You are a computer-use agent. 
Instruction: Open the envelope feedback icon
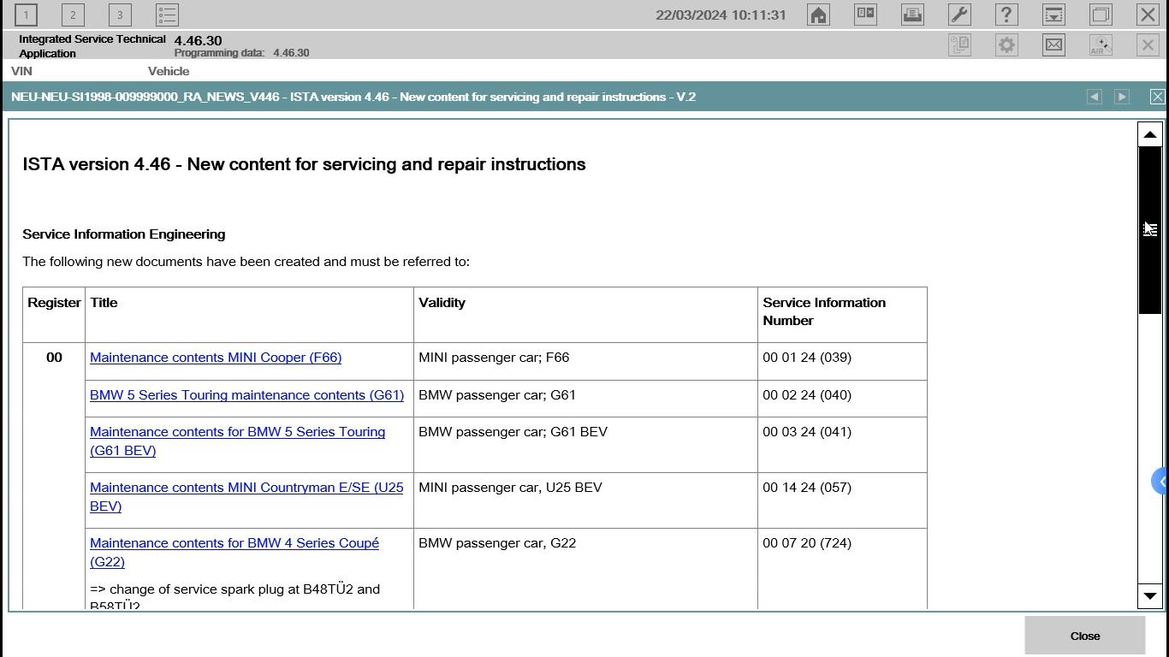1053,44
